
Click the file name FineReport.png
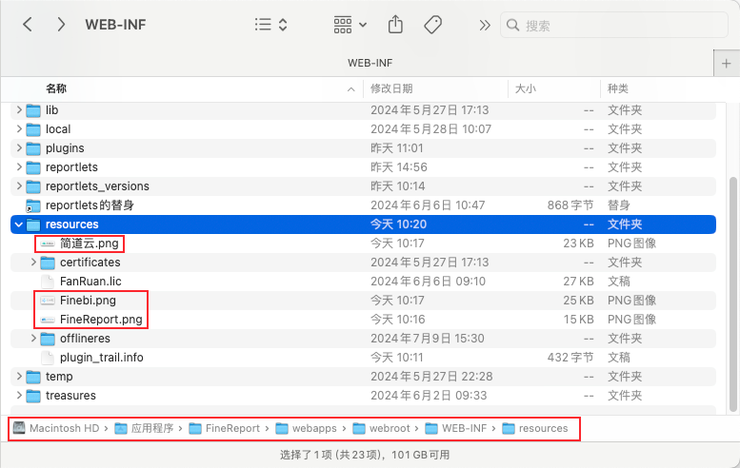pyautogui.click(x=101, y=319)
